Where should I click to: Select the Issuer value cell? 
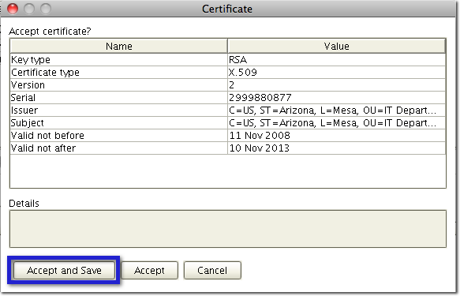[336, 111]
